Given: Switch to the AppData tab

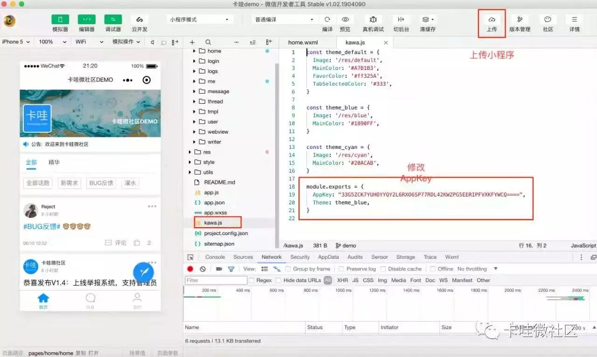Looking at the screenshot, I should coord(328,257).
